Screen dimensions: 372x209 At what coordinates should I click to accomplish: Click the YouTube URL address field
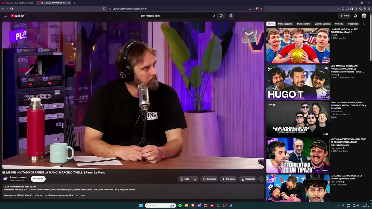coord(178,9)
